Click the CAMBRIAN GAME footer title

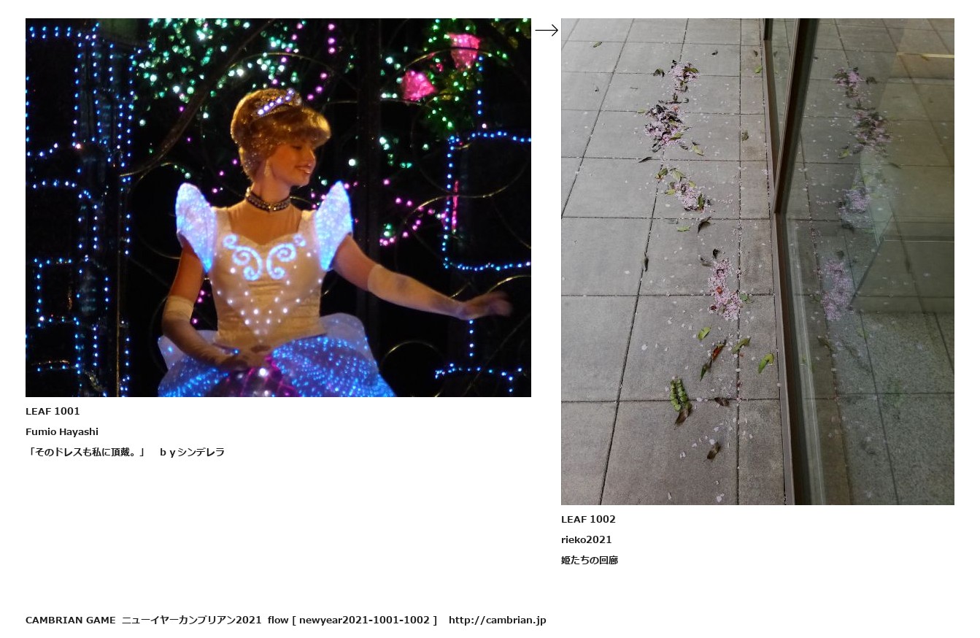pos(70,620)
